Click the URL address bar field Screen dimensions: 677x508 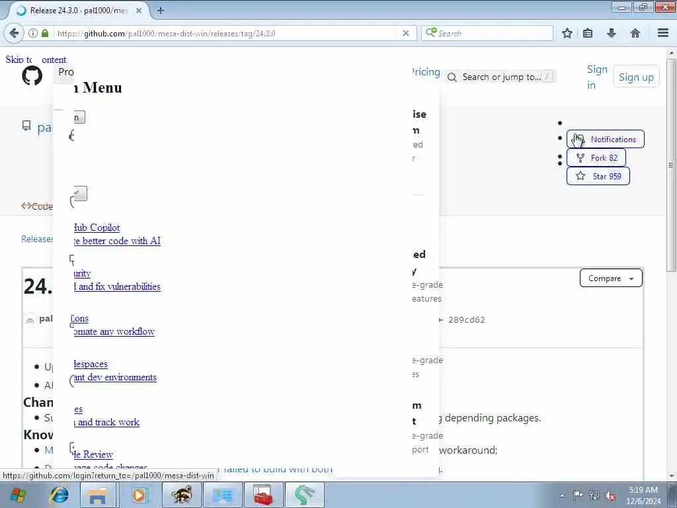coord(225,33)
